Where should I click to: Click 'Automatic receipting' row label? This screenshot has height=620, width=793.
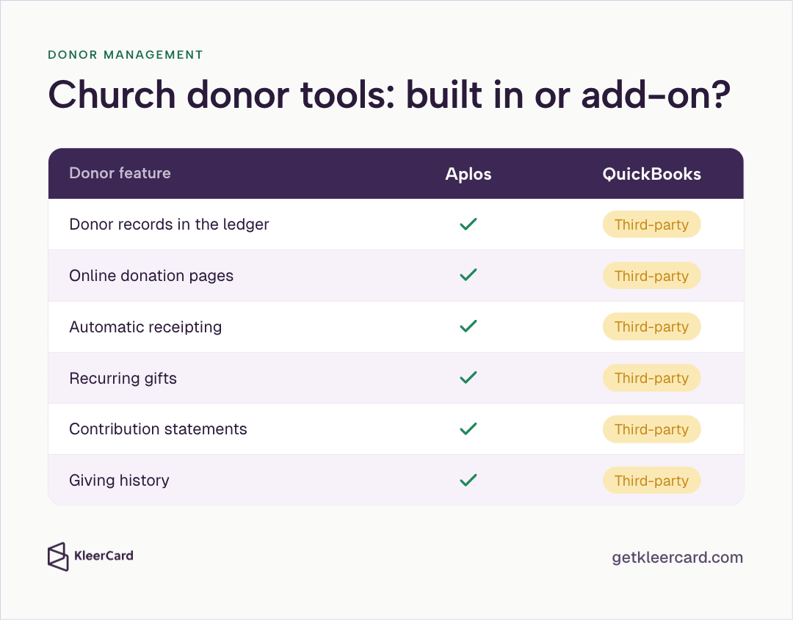pos(145,327)
